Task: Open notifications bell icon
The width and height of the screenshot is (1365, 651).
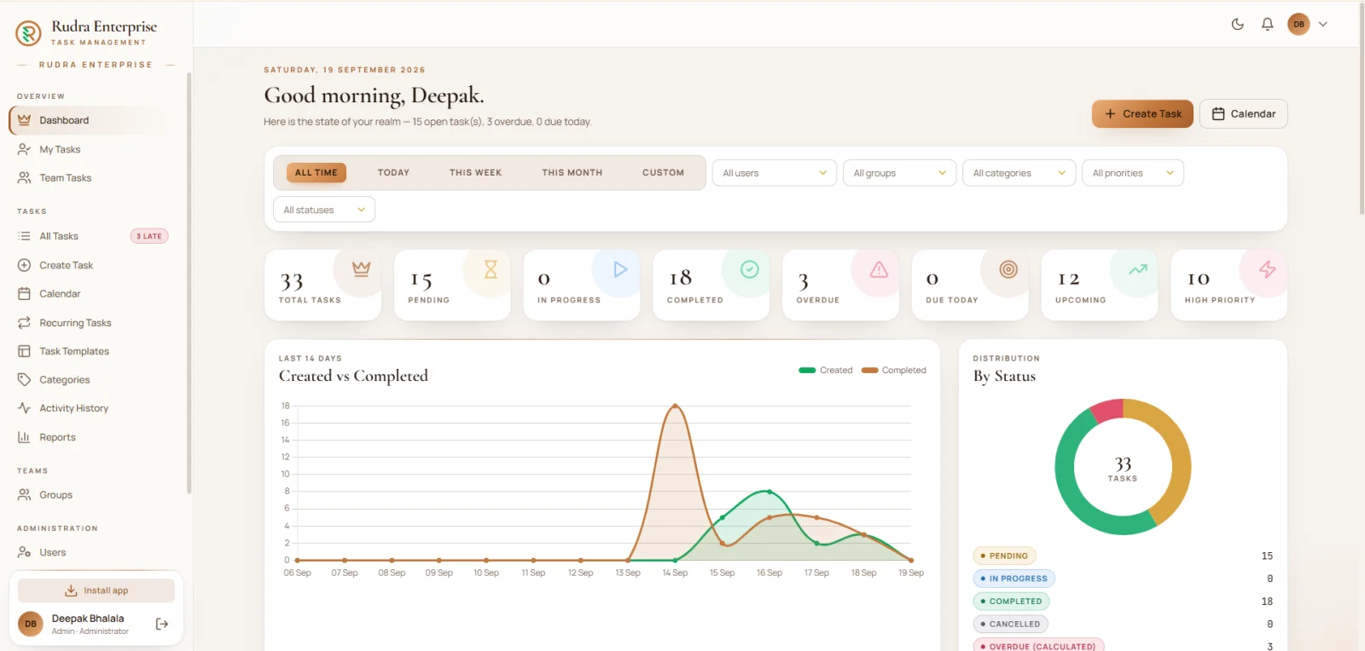Action: [1268, 24]
